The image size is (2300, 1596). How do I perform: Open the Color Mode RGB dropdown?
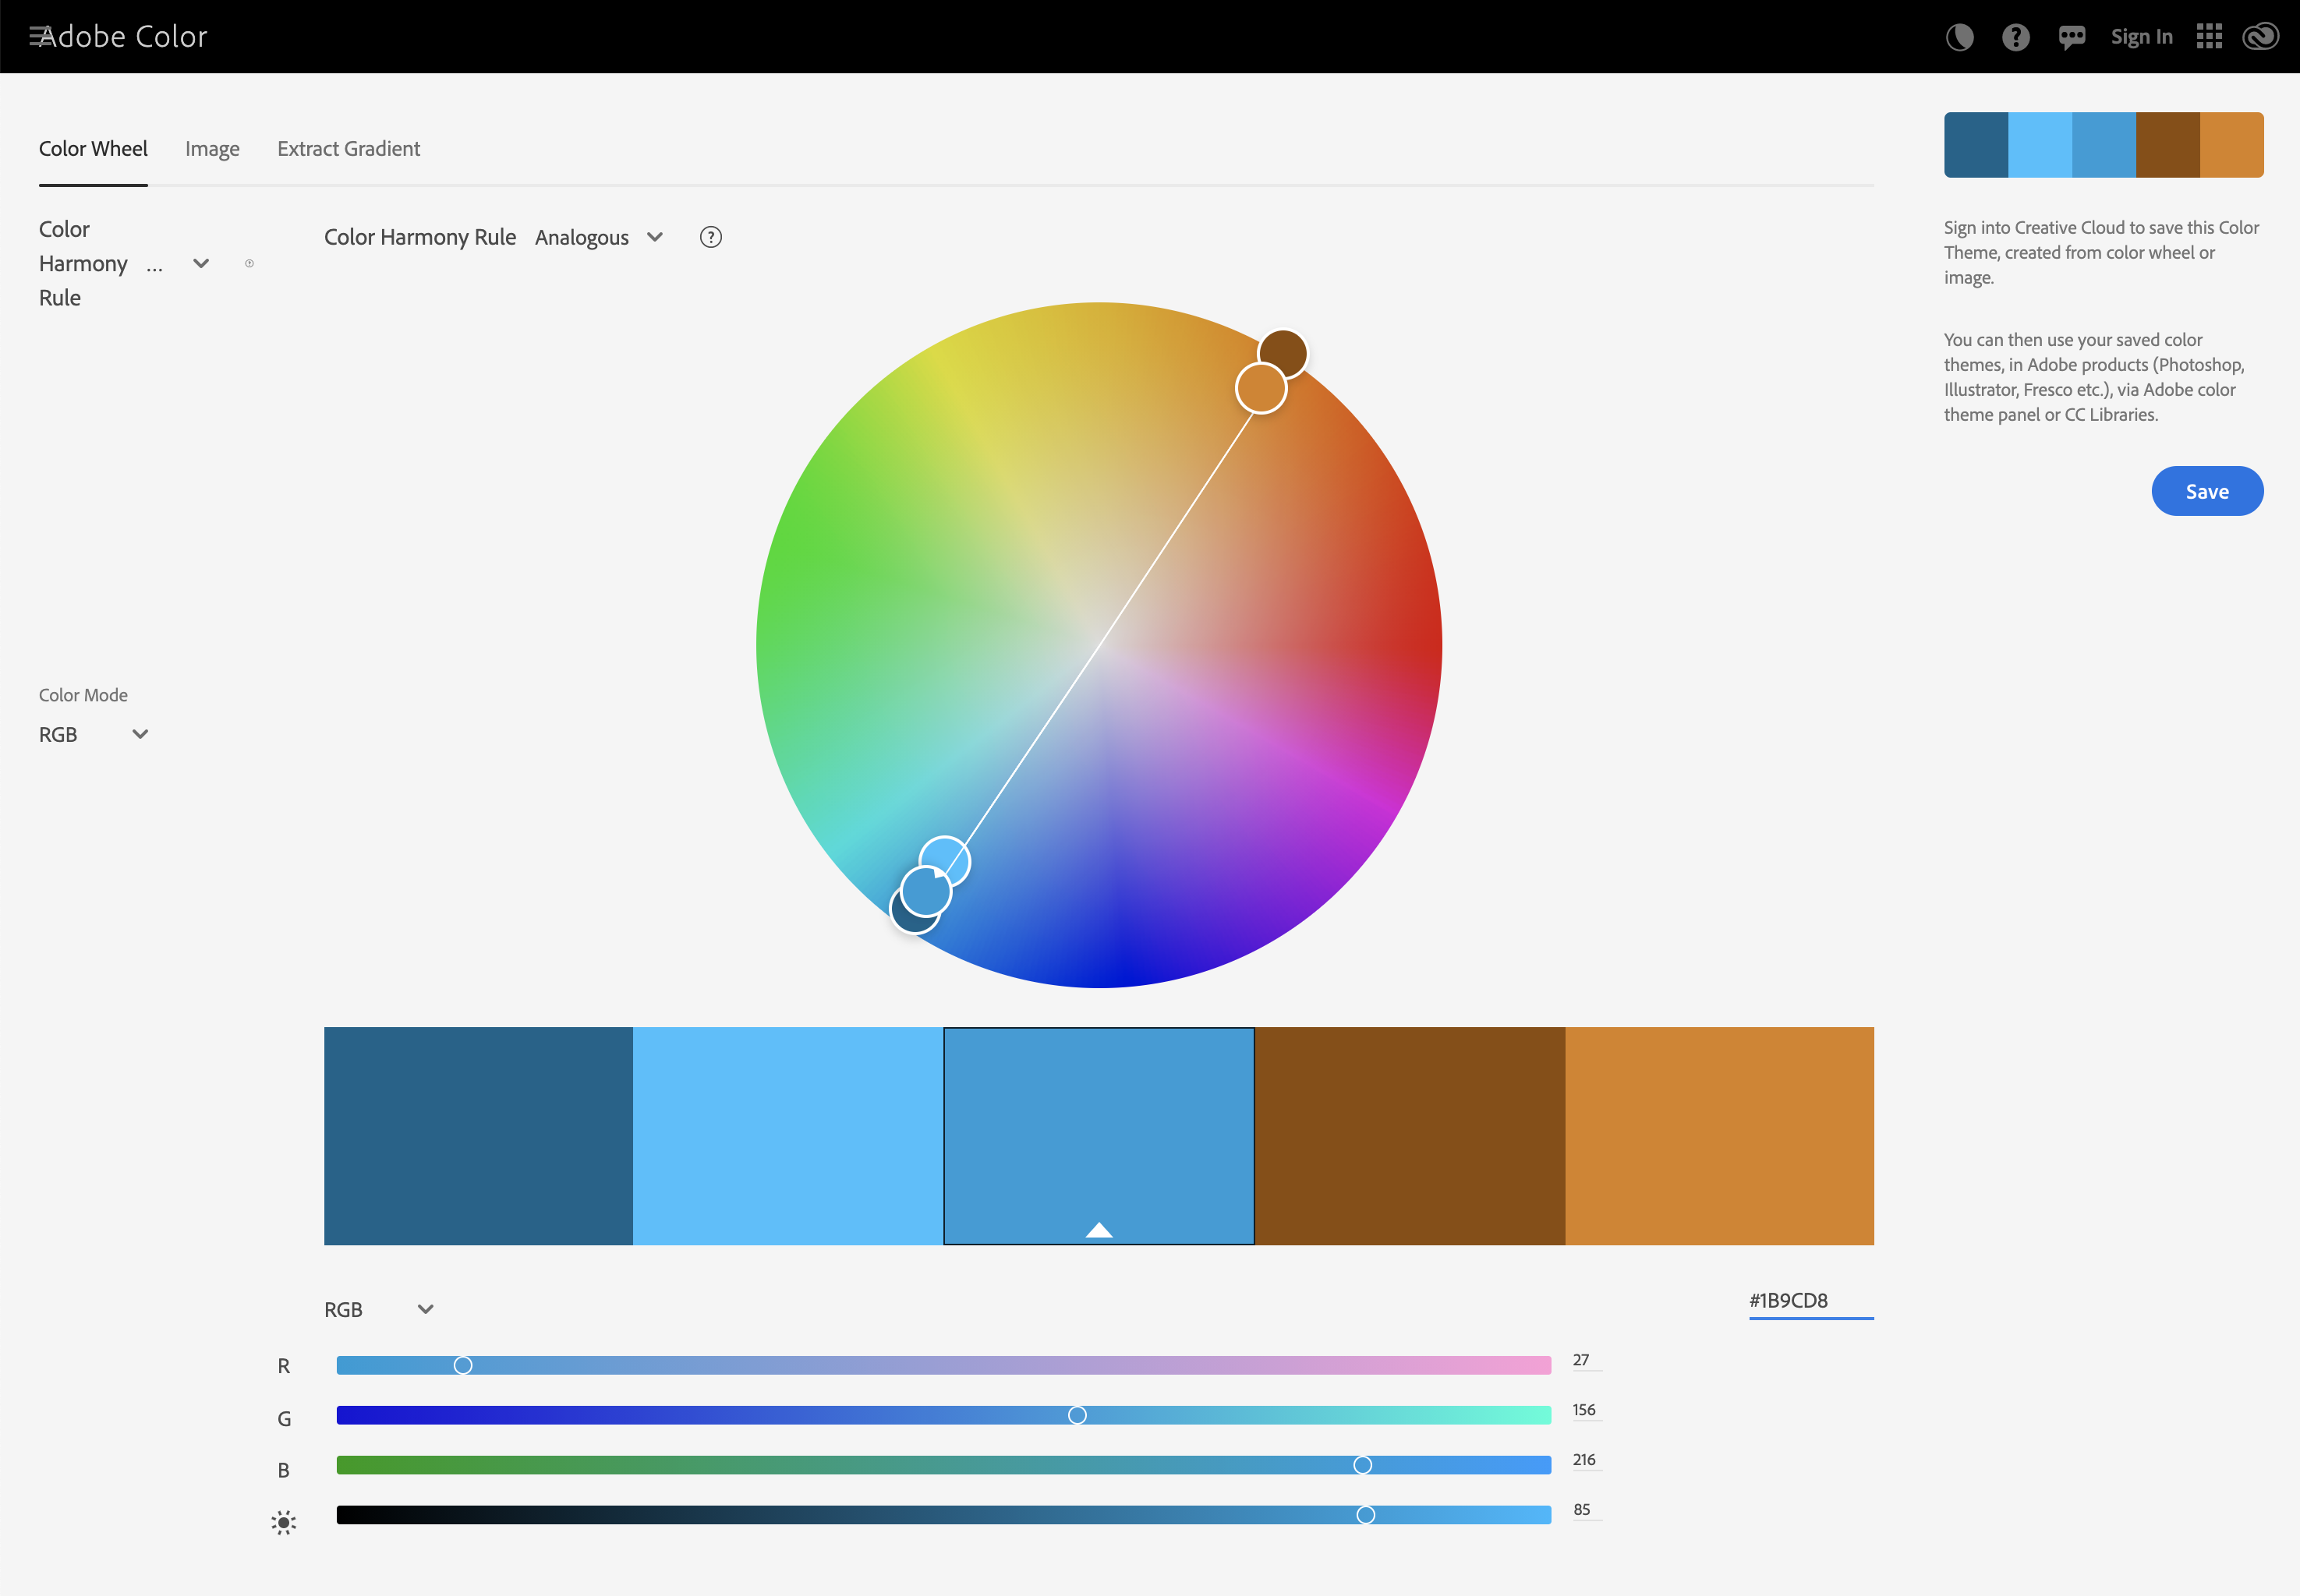[93, 734]
